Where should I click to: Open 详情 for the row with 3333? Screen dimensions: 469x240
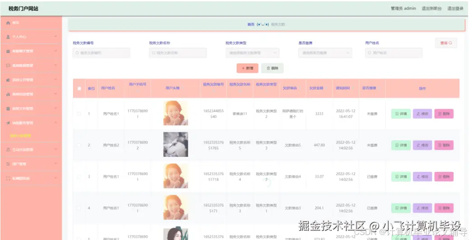click(x=401, y=114)
